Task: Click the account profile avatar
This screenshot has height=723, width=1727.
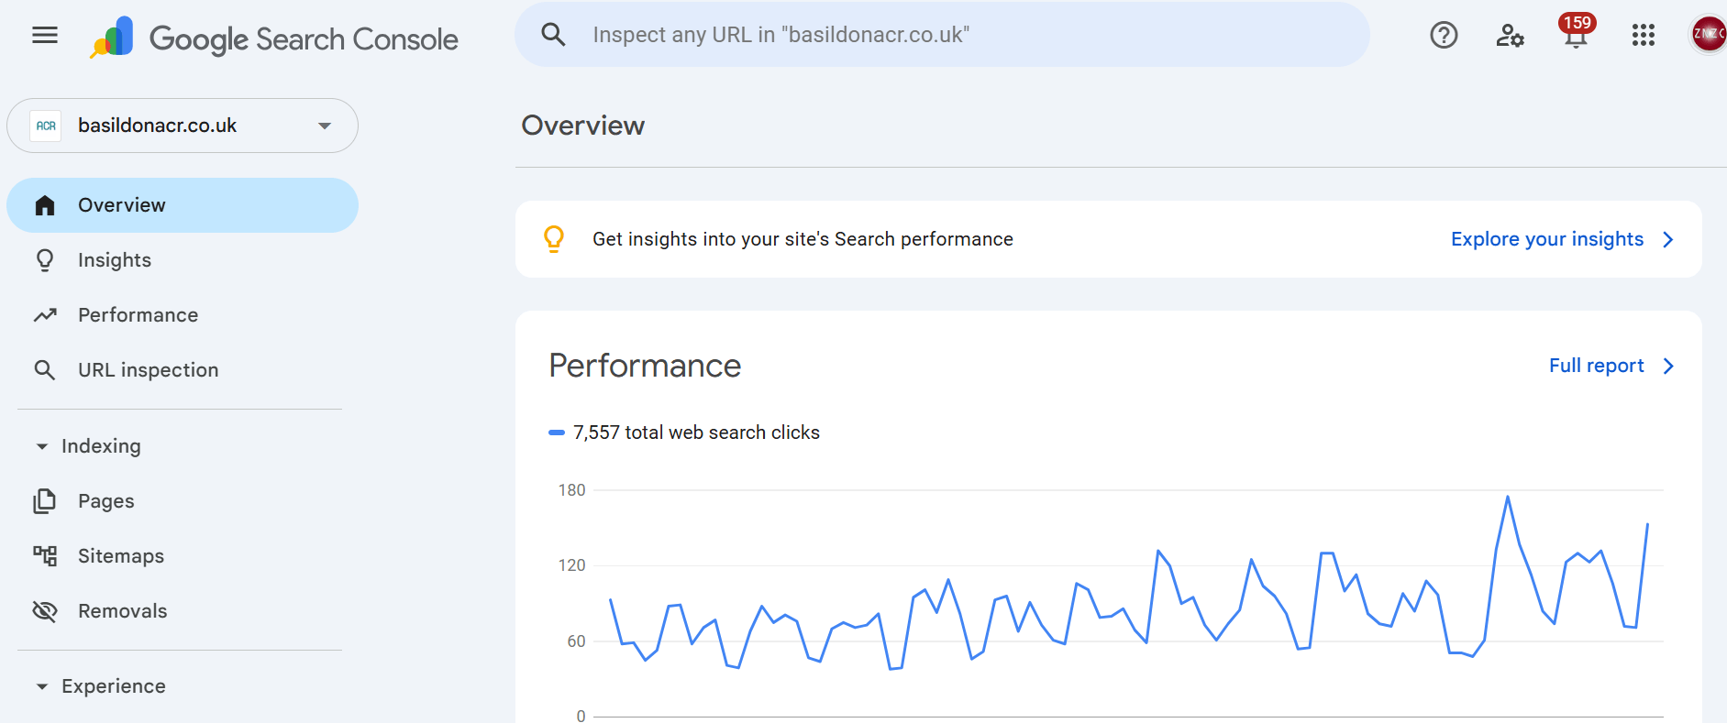Action: (x=1708, y=35)
